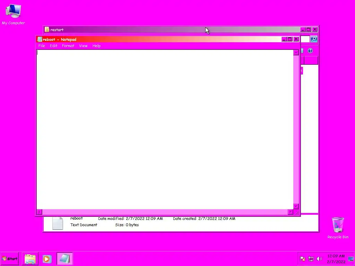
Task: Maximize the restart folder window
Action: [309, 29]
